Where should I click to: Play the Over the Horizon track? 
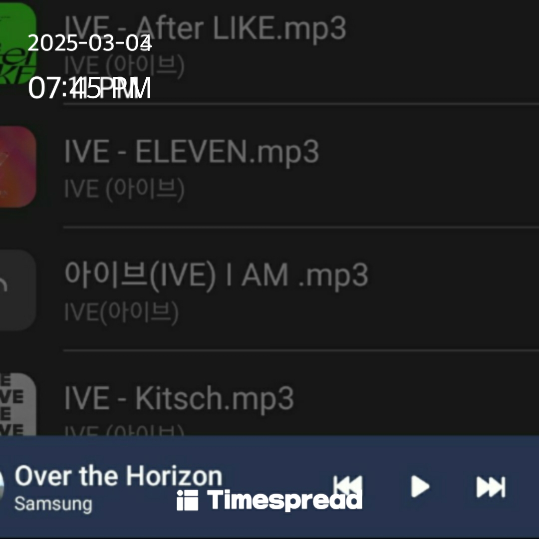(x=420, y=487)
